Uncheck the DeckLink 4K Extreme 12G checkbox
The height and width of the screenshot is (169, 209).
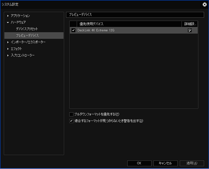coord(74,30)
